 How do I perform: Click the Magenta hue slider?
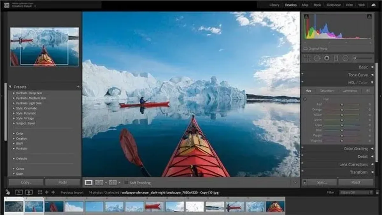click(x=342, y=140)
